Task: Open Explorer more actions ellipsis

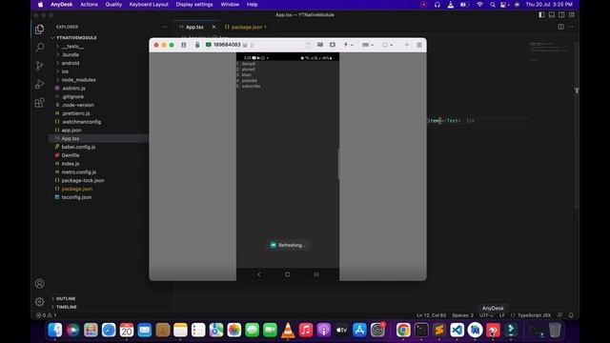Action: click(165, 27)
